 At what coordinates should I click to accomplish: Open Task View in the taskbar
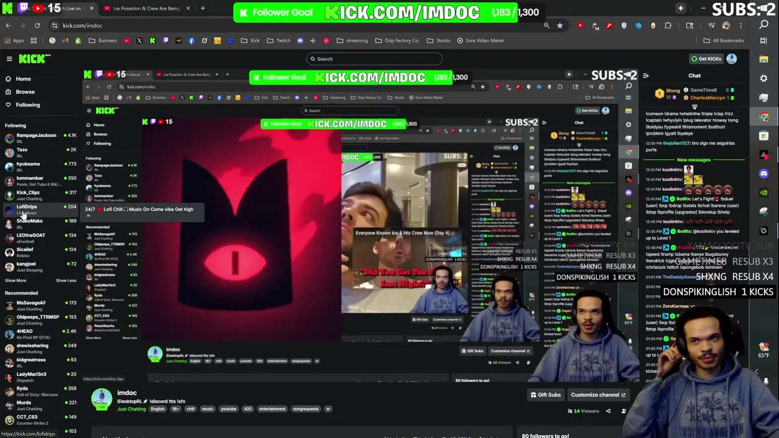[764, 41]
